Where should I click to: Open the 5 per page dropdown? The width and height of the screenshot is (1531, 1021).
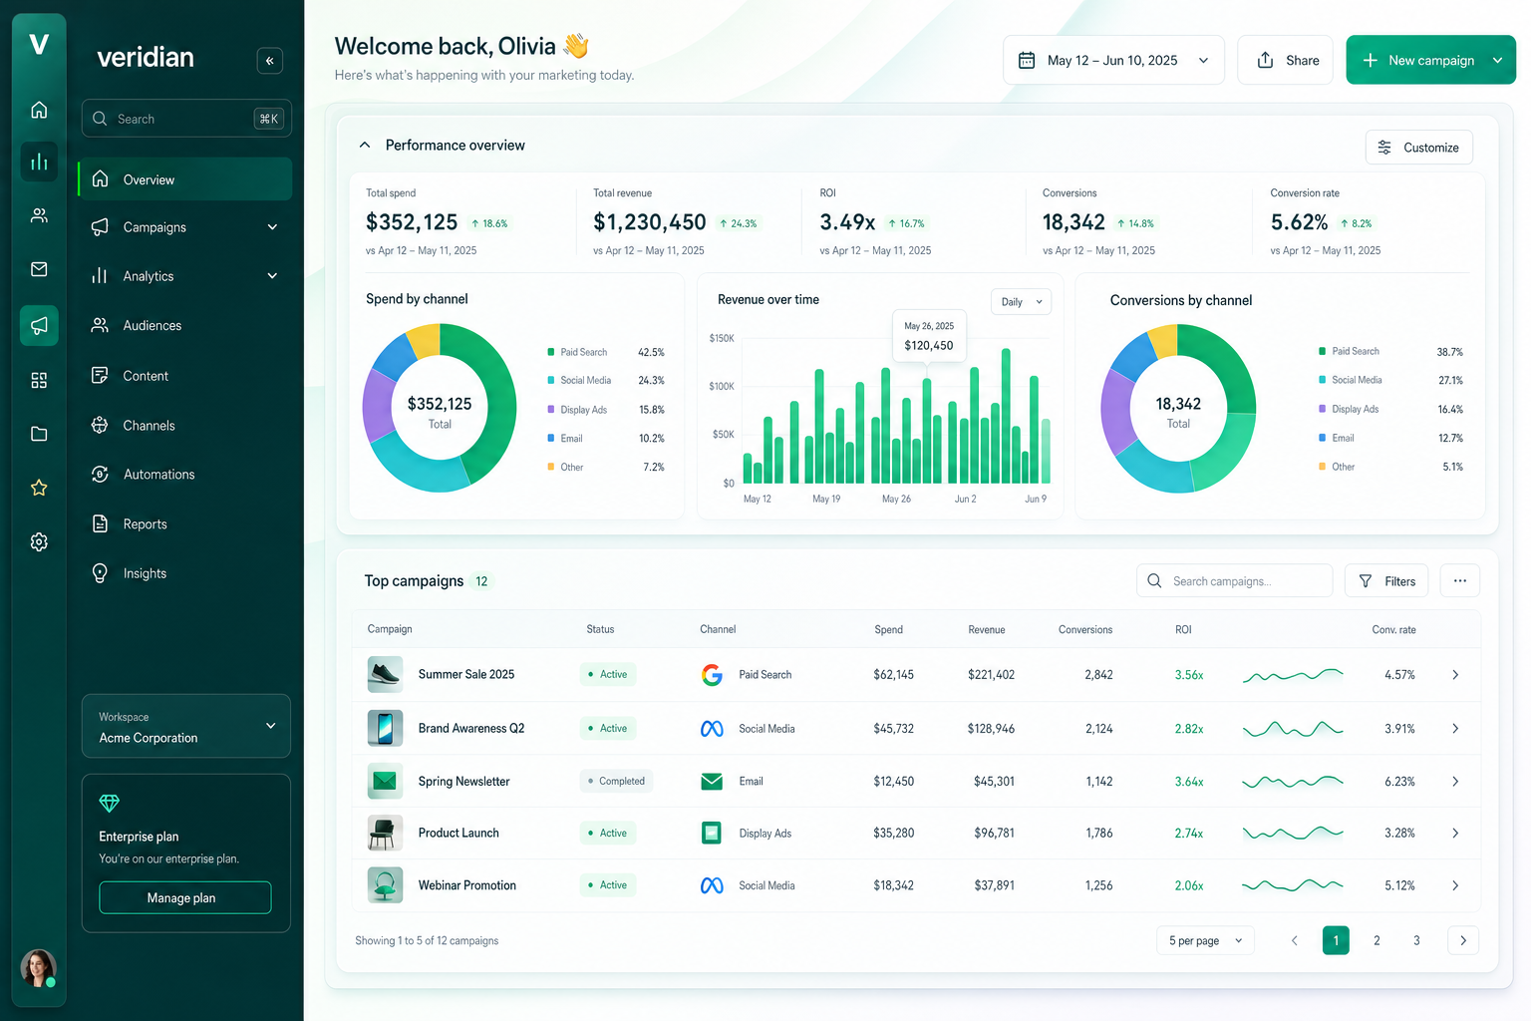click(x=1205, y=940)
